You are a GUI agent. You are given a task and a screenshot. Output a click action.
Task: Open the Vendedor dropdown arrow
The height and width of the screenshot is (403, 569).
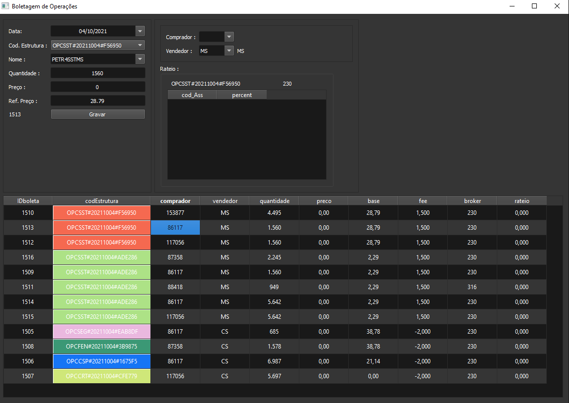pos(229,51)
